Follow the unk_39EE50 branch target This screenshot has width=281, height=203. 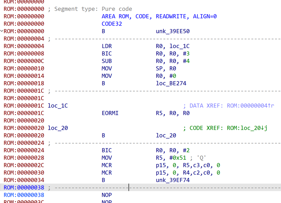click(173, 31)
